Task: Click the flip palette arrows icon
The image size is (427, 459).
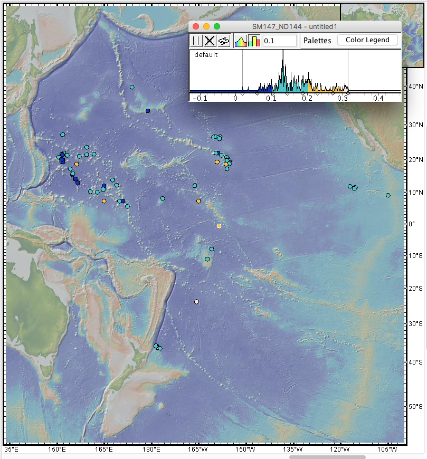Action: (224, 41)
